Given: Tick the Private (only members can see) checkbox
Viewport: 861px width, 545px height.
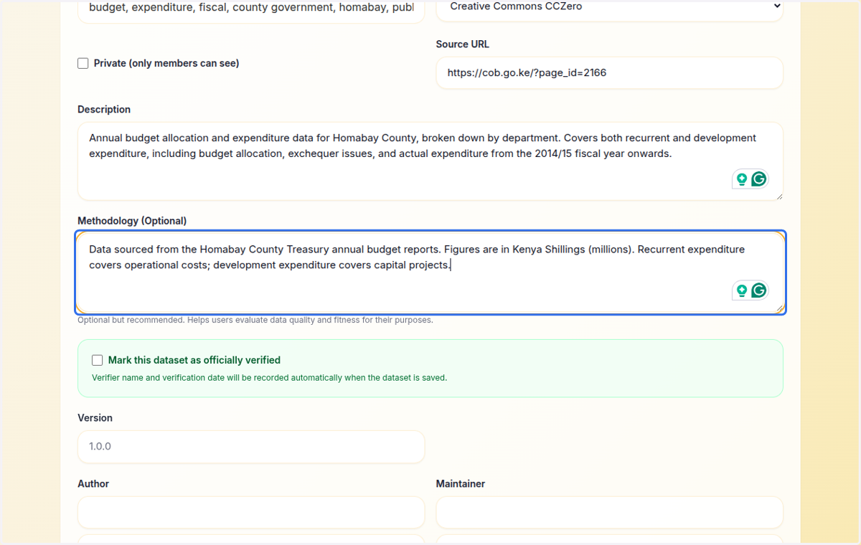Looking at the screenshot, I should 83,63.
